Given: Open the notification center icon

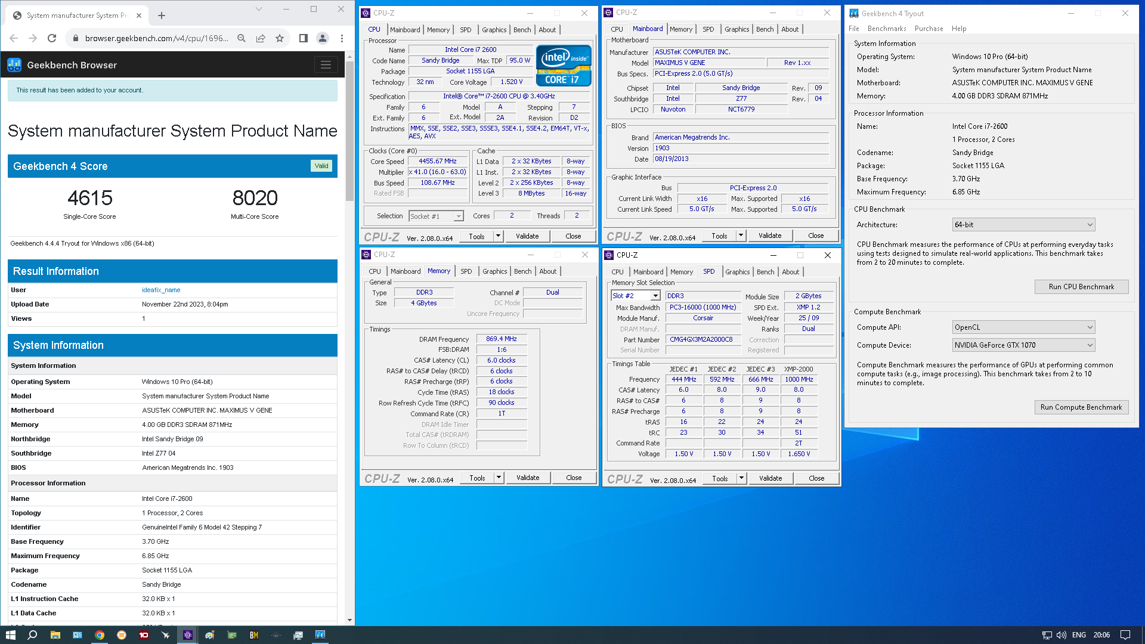Looking at the screenshot, I should point(1125,635).
